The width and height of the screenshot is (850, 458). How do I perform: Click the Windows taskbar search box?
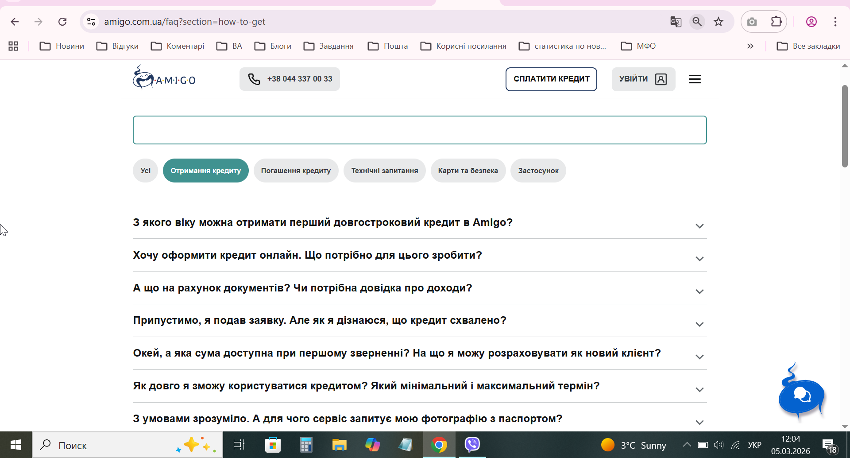[127, 445]
